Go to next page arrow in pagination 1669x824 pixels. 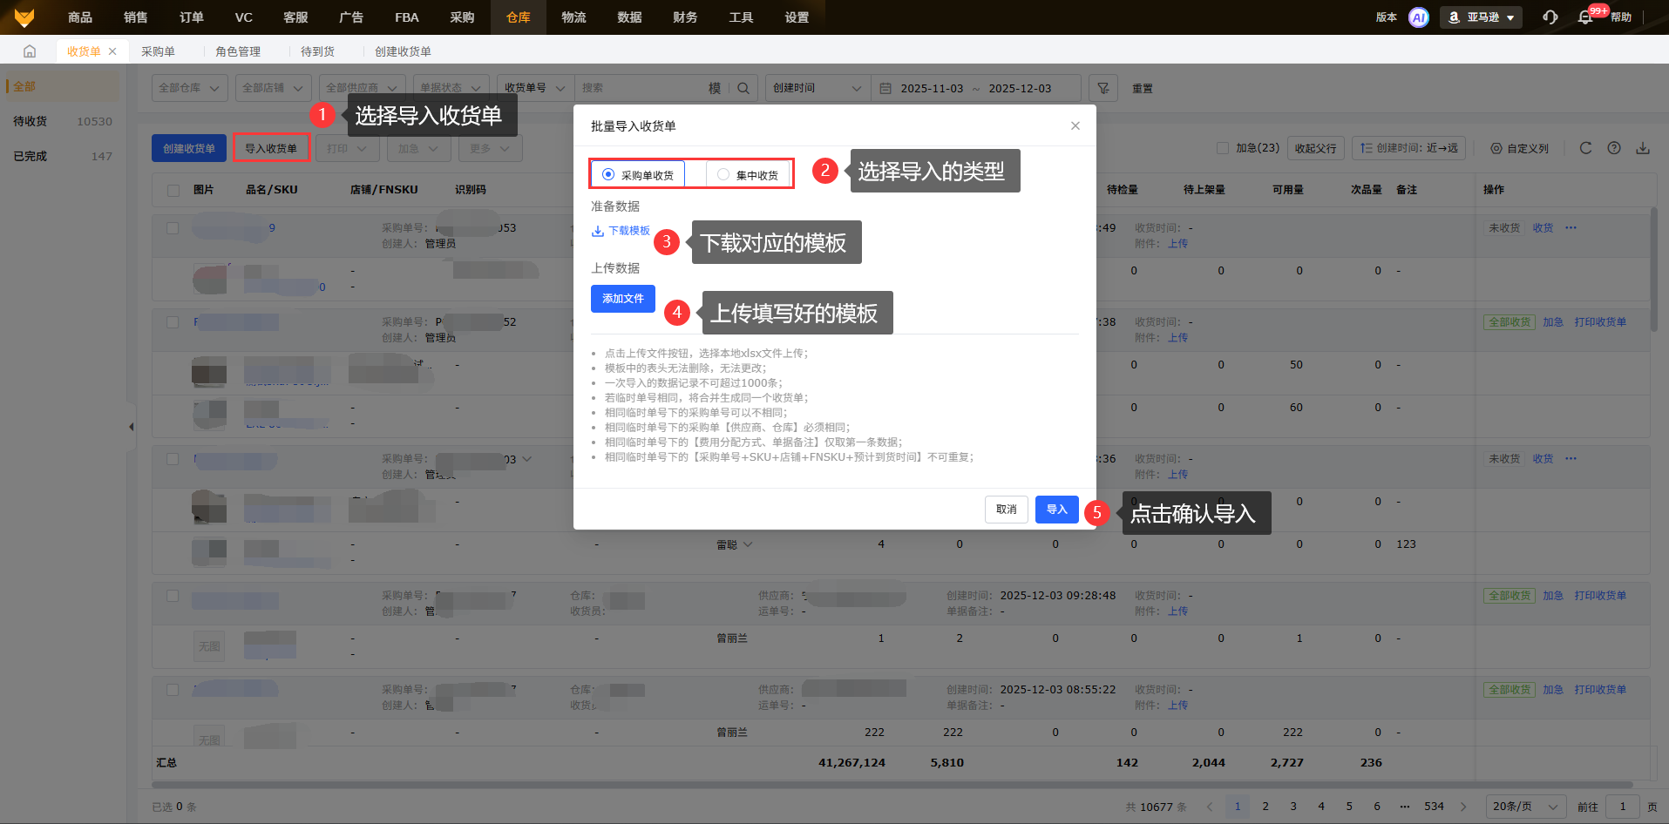tap(1463, 807)
